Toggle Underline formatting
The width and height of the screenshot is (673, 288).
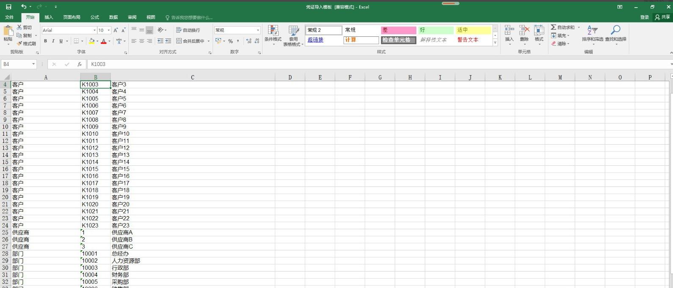[61, 41]
